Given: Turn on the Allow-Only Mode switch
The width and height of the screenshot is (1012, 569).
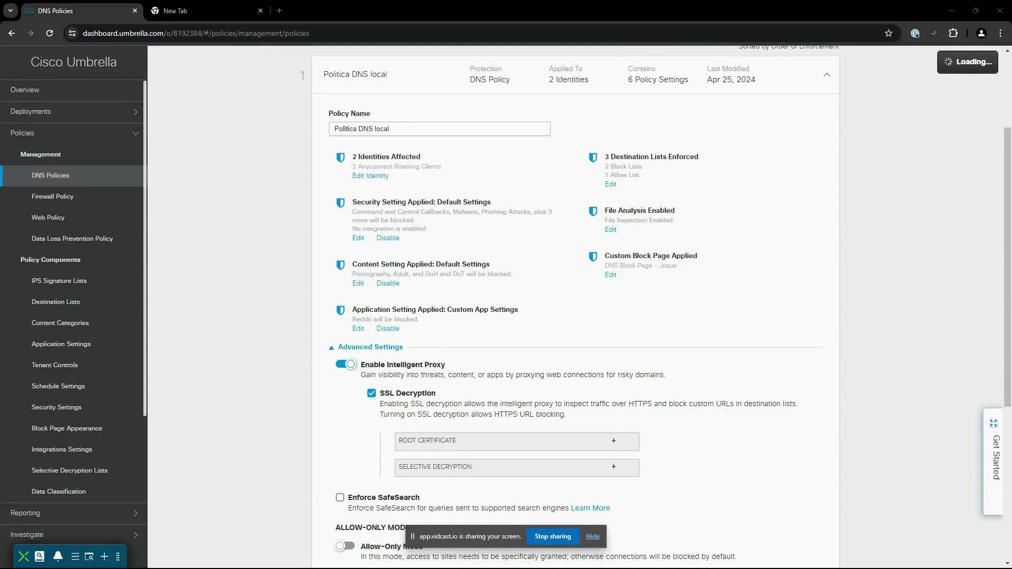Looking at the screenshot, I should point(345,546).
